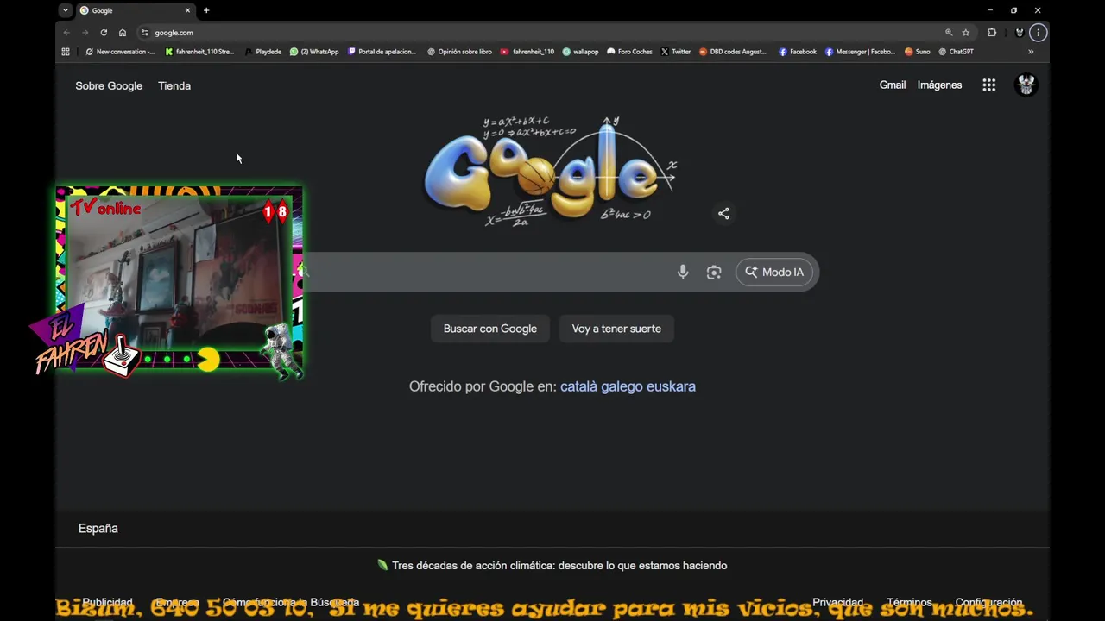
Task: Open Privacidad footer link
Action: click(x=837, y=602)
